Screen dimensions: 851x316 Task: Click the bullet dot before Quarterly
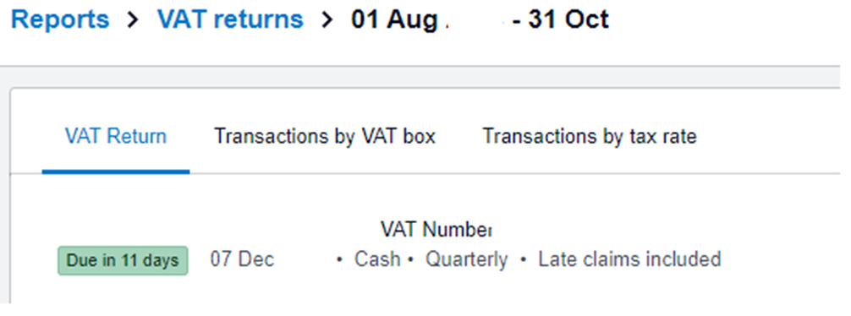pyautogui.click(x=411, y=260)
